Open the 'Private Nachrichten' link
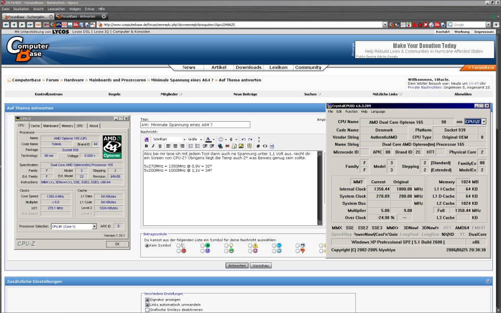This screenshot has width=501, height=313. (425, 87)
